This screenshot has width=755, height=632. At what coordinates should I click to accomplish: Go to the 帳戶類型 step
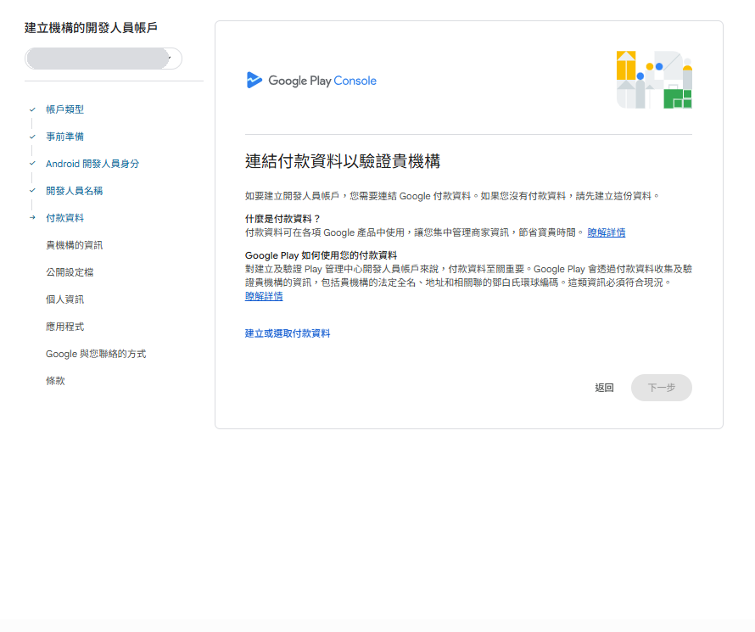pyautogui.click(x=64, y=109)
